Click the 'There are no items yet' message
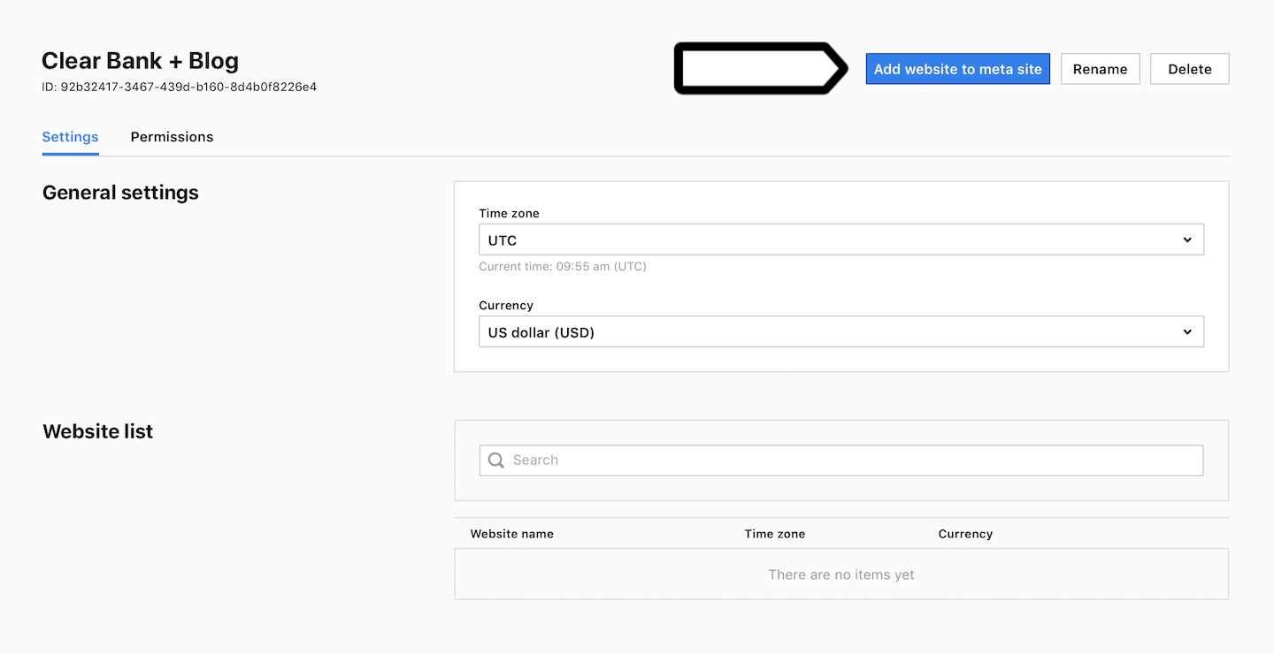Screen dimensions: 1274x654 point(841,574)
